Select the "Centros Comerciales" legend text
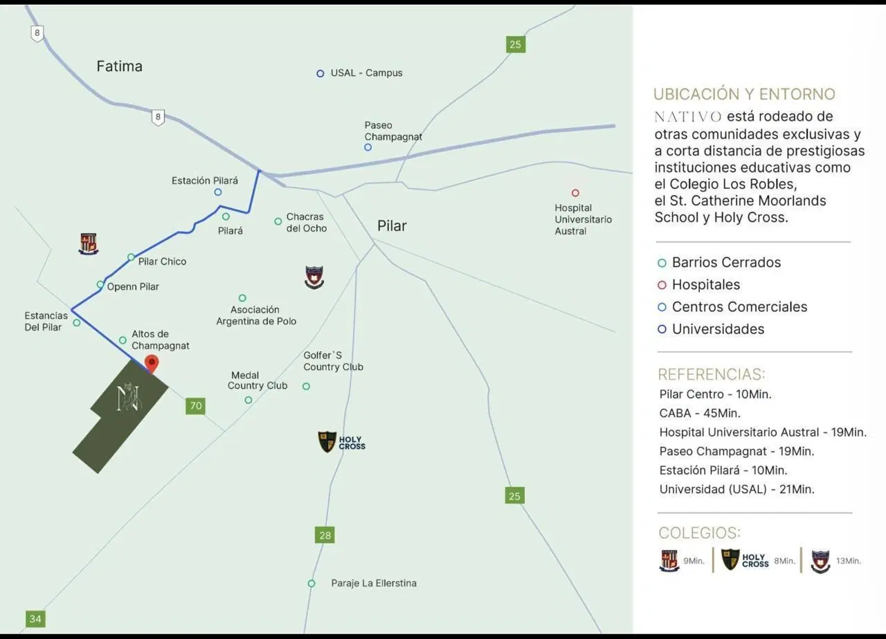The width and height of the screenshot is (886, 639). 740,307
